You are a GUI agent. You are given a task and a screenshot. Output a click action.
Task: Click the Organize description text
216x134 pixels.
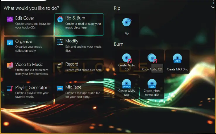pyautogui.click(x=28, y=49)
